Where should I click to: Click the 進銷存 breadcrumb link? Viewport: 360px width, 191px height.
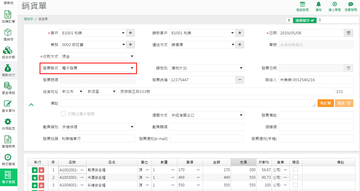click(28, 19)
